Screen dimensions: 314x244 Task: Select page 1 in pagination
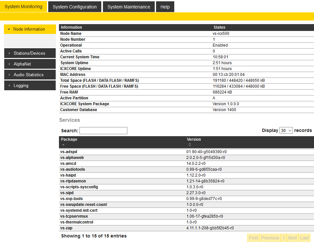(283, 238)
